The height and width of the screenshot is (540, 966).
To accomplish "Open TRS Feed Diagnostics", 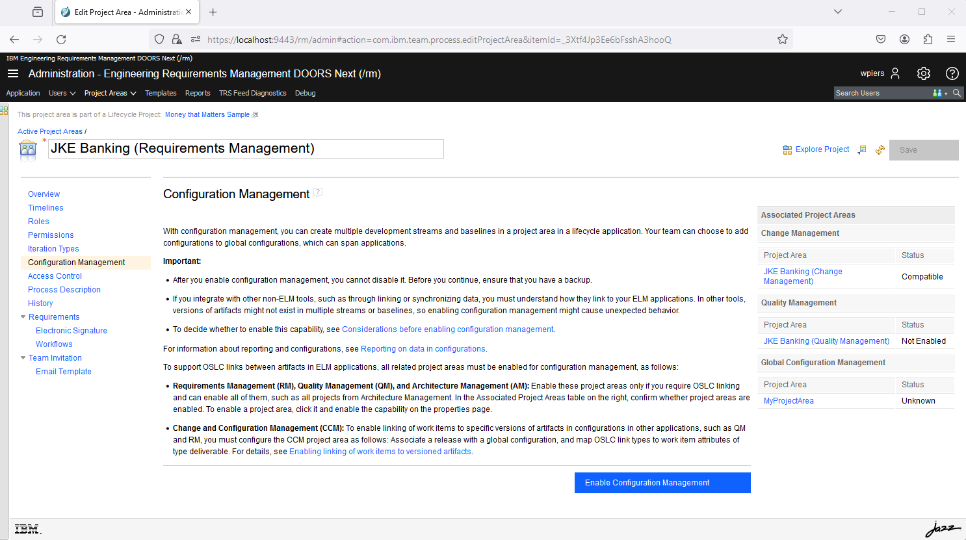I will (x=253, y=93).
